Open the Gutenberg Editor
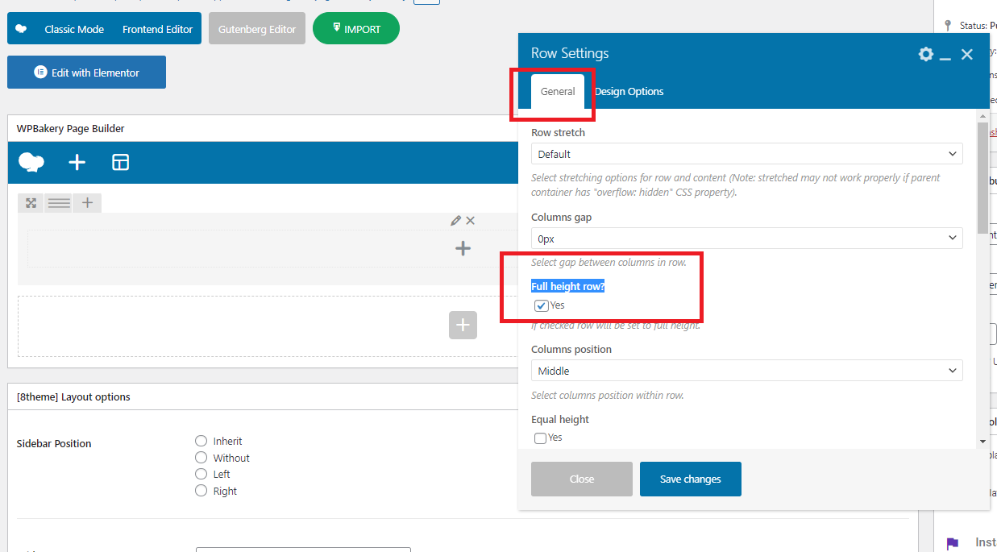997x552 pixels. (257, 29)
